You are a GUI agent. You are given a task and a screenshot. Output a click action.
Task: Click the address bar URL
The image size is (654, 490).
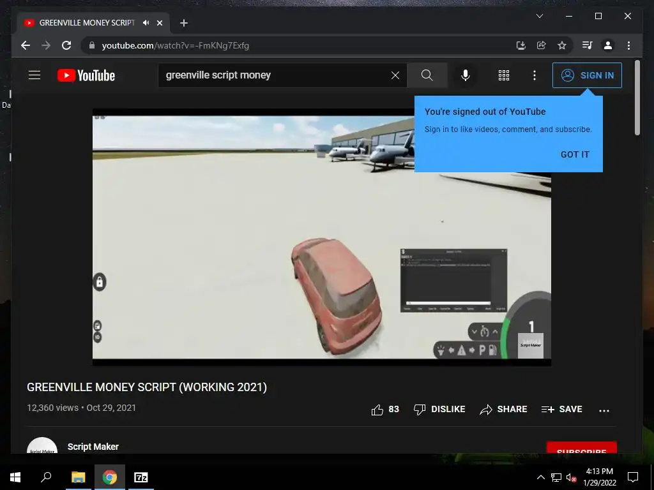175,45
